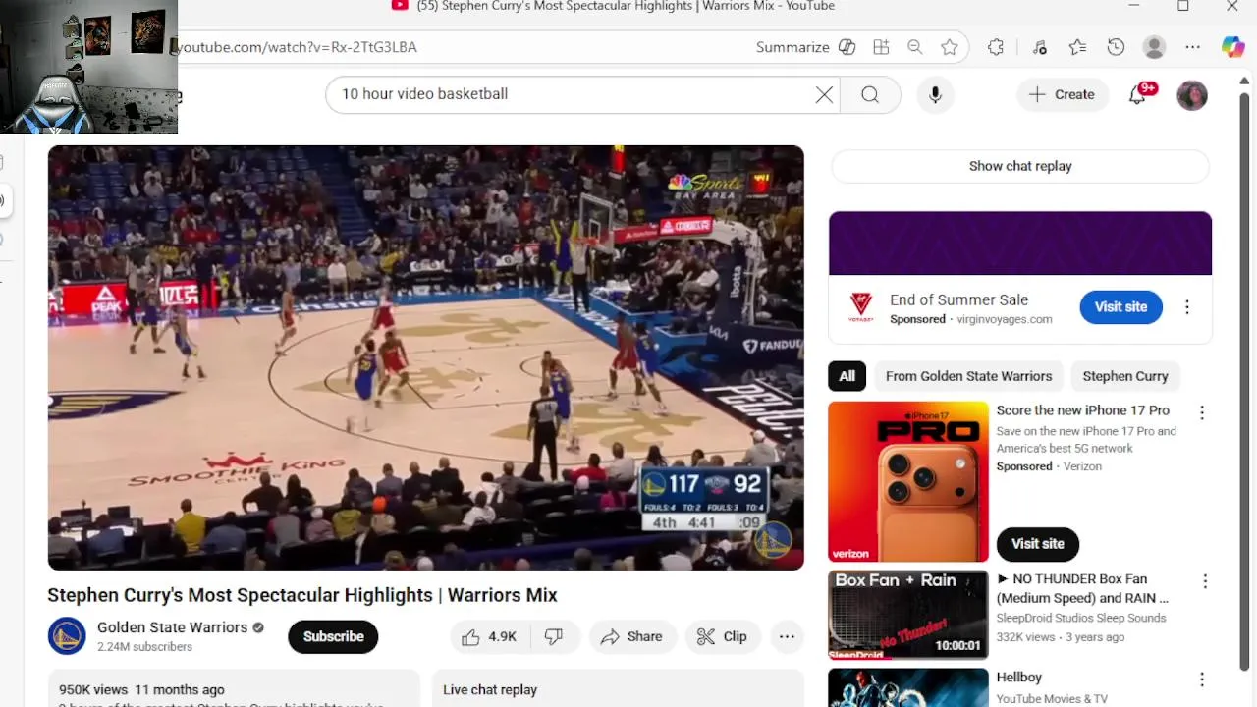The width and height of the screenshot is (1257, 707).
Task: Click the page vertical scrollbar
Action: [x=1246, y=383]
